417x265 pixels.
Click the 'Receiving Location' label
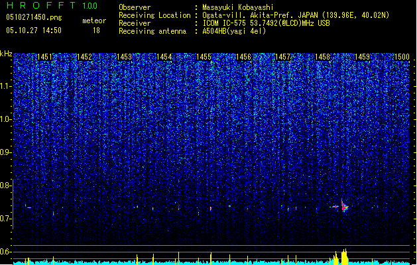pos(154,15)
